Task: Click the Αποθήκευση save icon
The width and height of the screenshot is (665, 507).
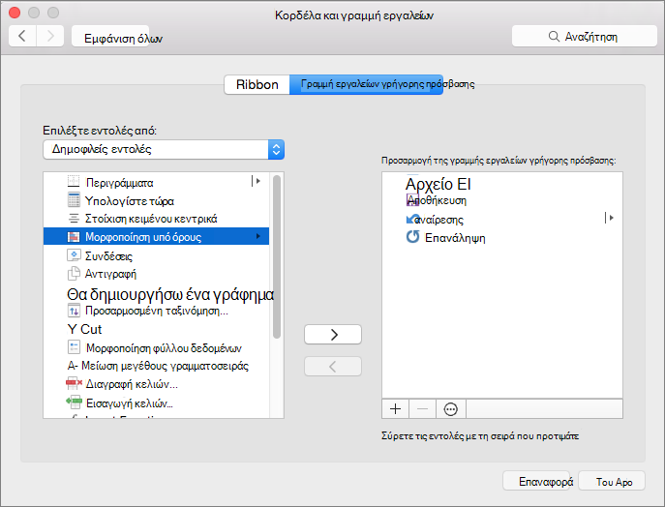Action: click(412, 200)
